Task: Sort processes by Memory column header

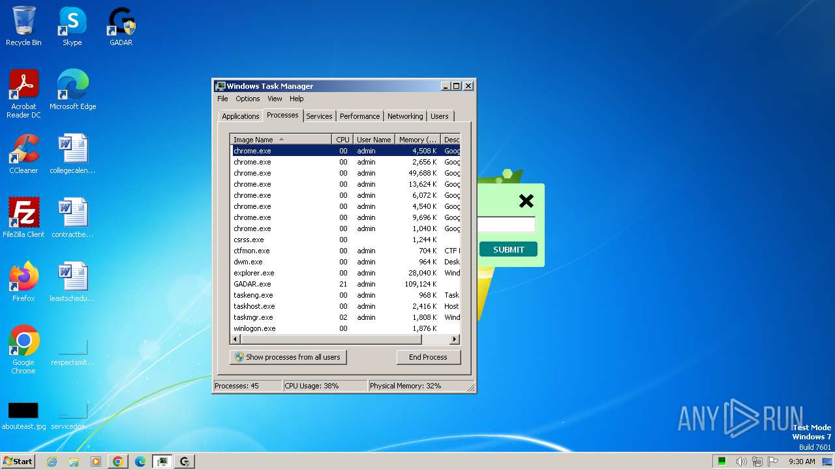Action: click(418, 139)
